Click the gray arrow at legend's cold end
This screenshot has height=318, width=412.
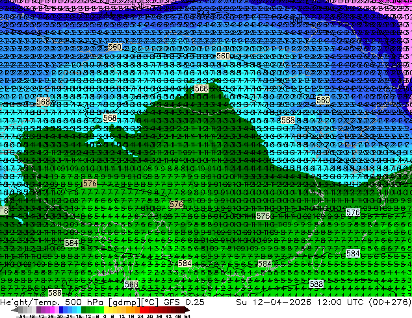click(x=15, y=310)
